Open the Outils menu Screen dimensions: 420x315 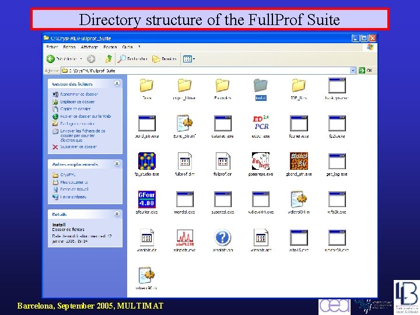point(128,47)
